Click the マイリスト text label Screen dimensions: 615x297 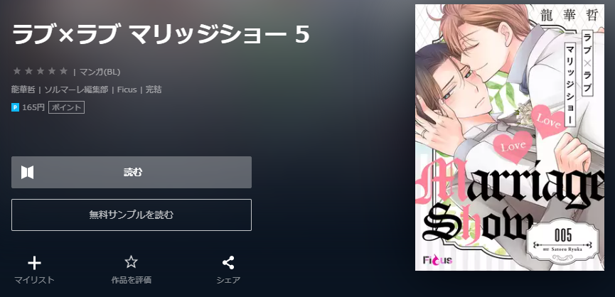[x=34, y=280]
